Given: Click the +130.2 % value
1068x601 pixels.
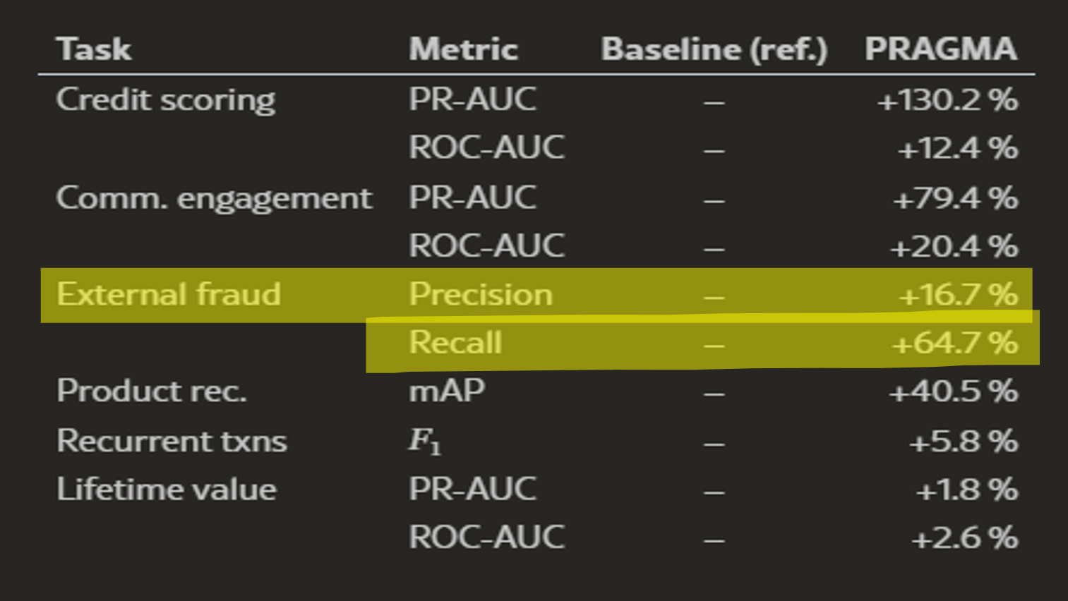Looking at the screenshot, I should click(x=947, y=100).
